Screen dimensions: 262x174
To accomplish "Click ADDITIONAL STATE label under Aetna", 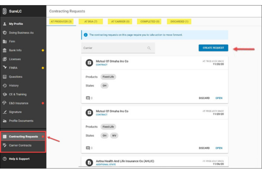I will [x=106, y=164].
